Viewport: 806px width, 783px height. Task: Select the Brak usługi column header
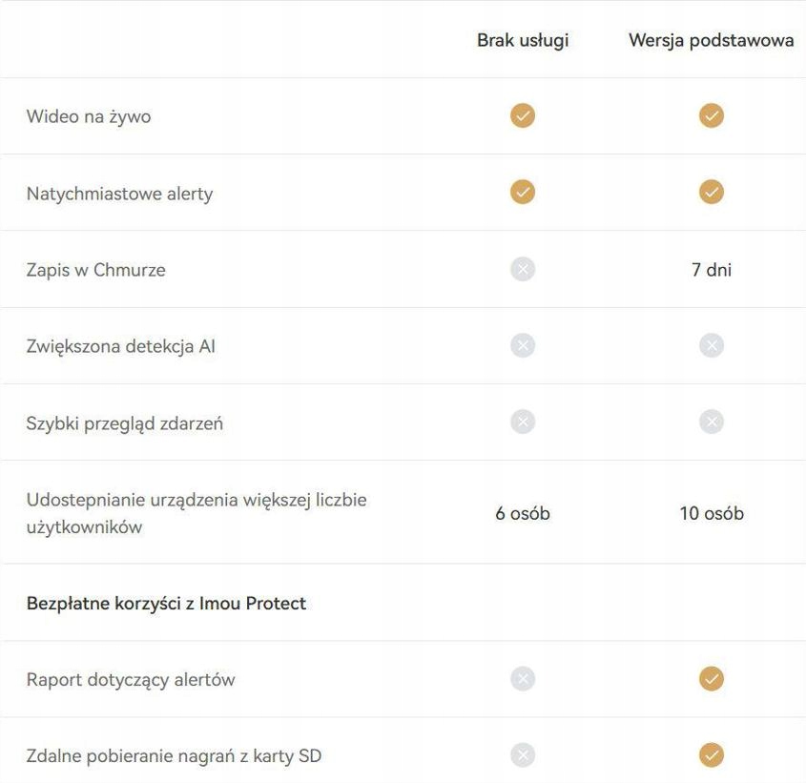tap(523, 41)
